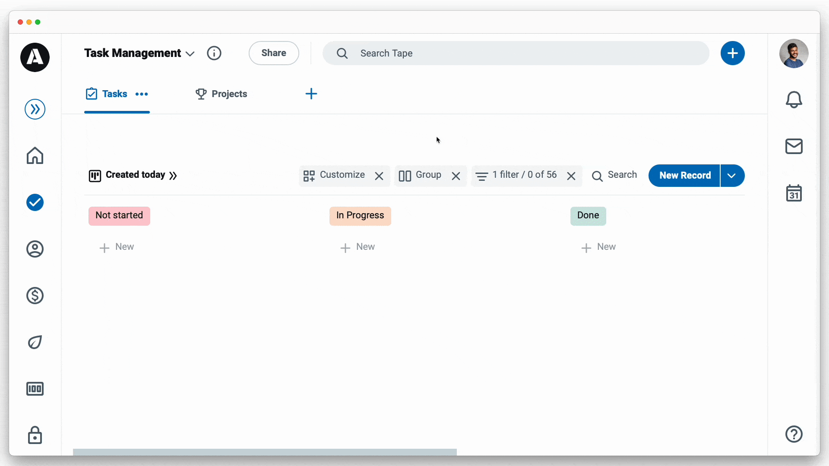
Task: Click the leaf sustainability icon
Action: coord(35,342)
